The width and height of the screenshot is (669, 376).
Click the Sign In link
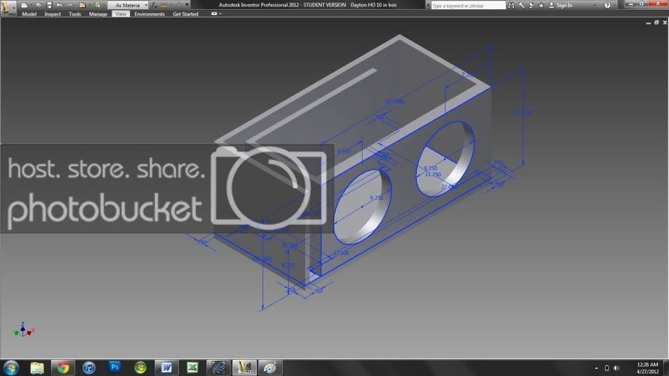click(x=560, y=5)
